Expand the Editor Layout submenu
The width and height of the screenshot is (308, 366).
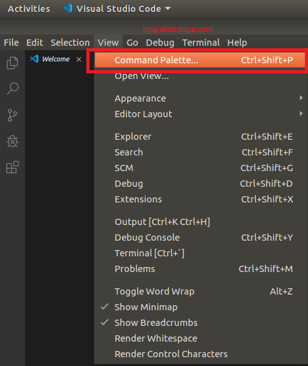coord(201,114)
